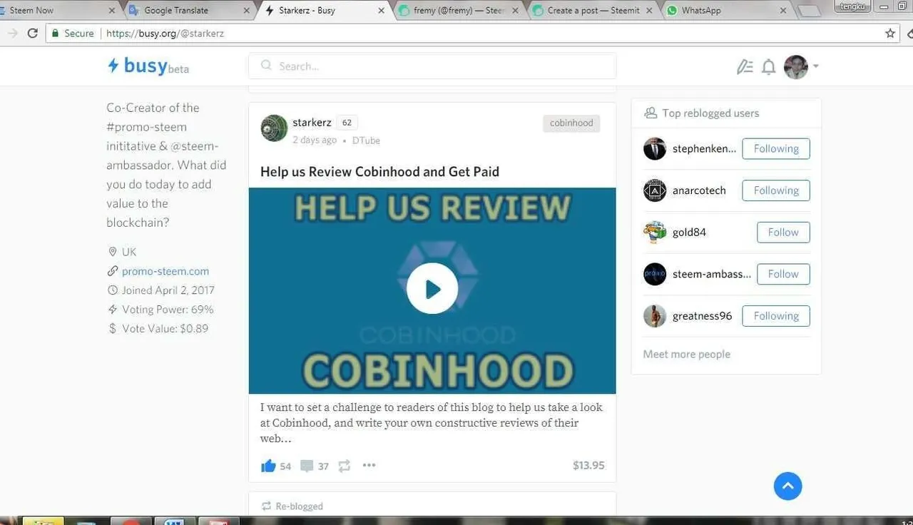The height and width of the screenshot is (525, 913).
Task: Open the notifications bell
Action: coord(768,66)
